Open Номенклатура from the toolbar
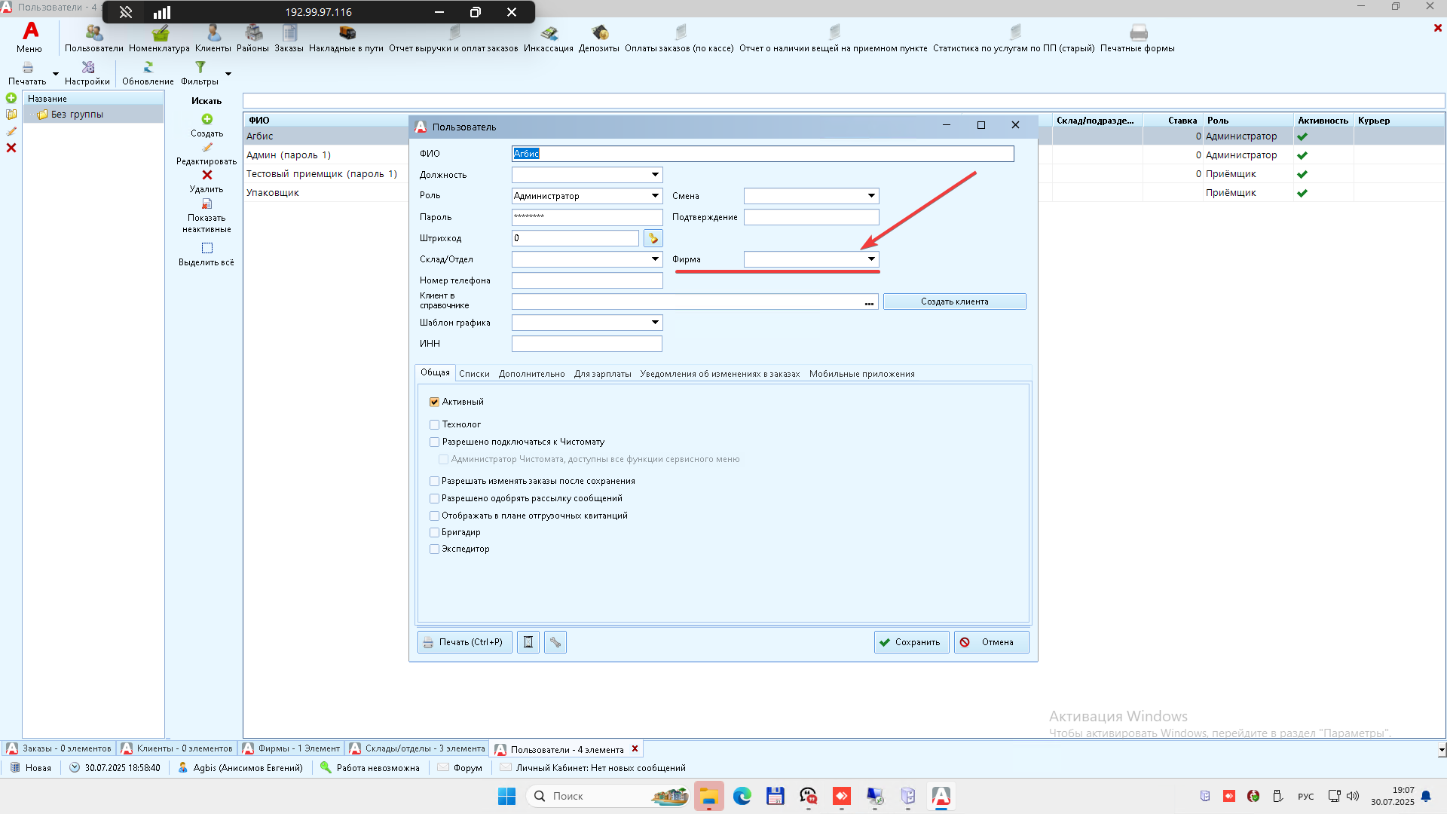The image size is (1447, 814). [x=160, y=33]
